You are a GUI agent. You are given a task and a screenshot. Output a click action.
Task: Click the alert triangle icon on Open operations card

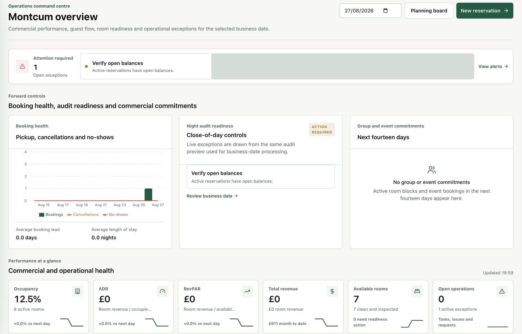pos(502,291)
